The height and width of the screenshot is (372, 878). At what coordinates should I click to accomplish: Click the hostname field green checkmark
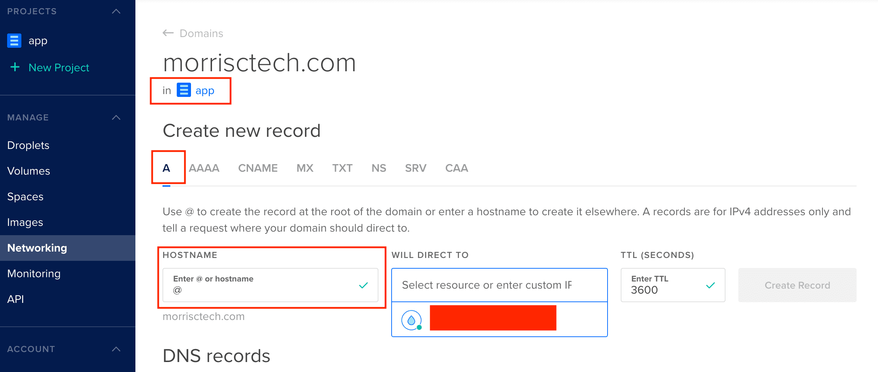[x=363, y=285]
